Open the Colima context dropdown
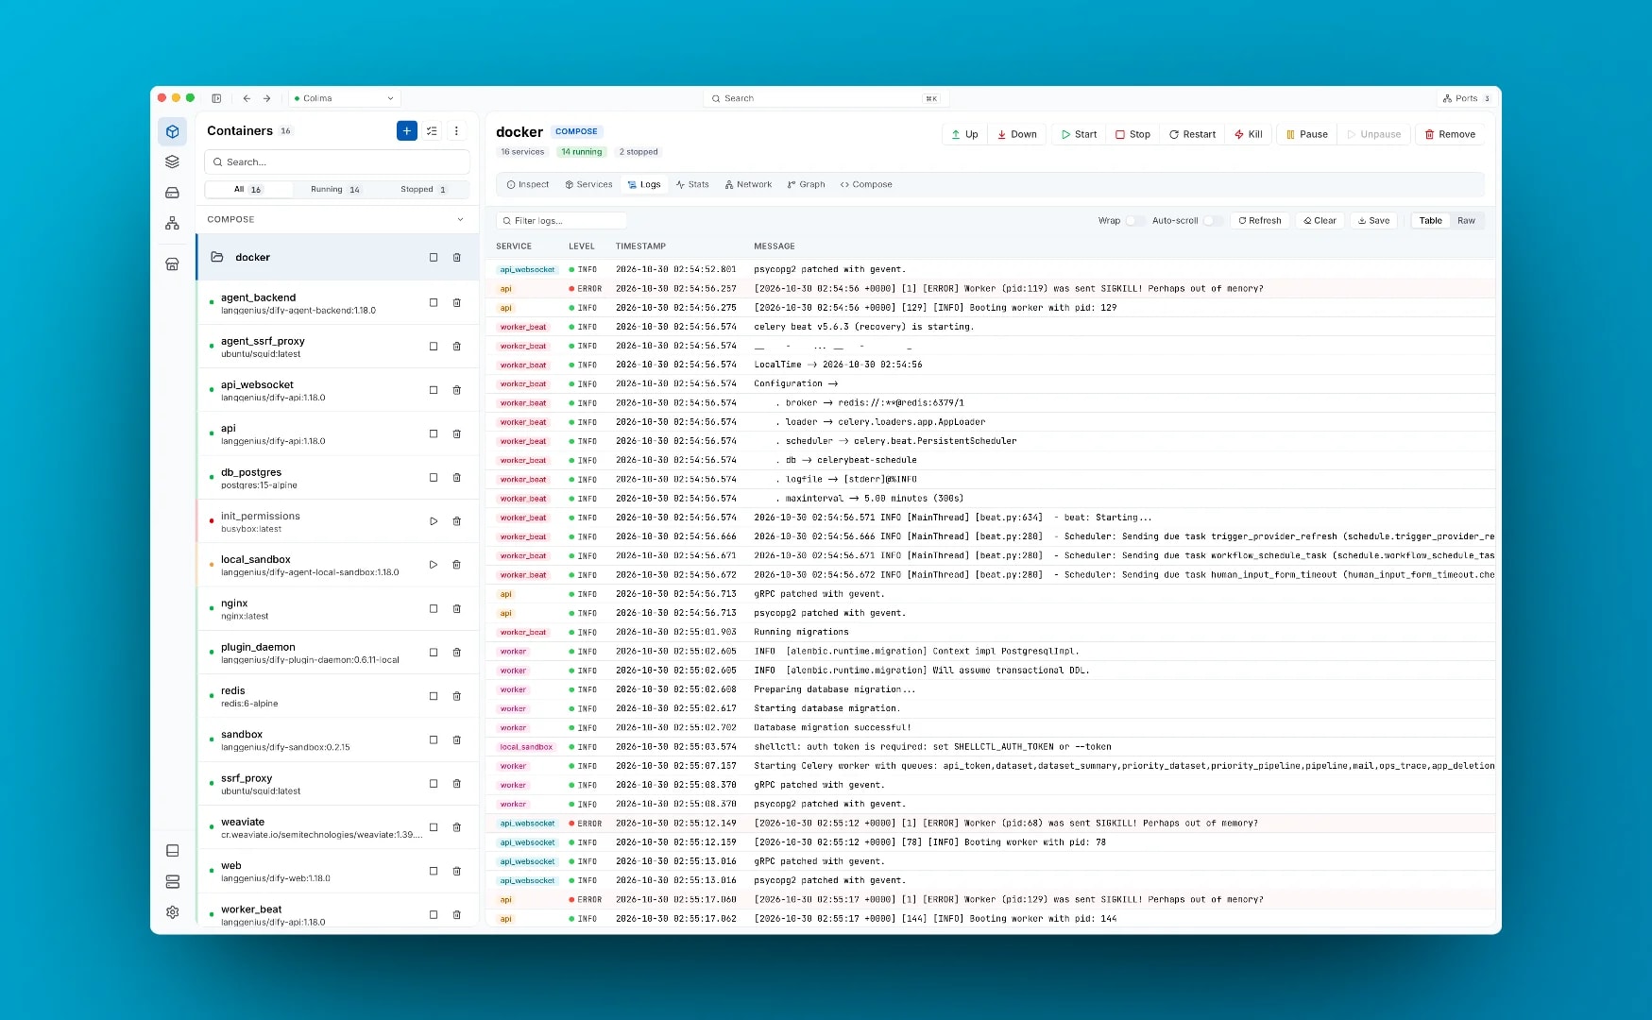This screenshot has height=1020, width=1652. pyautogui.click(x=345, y=98)
